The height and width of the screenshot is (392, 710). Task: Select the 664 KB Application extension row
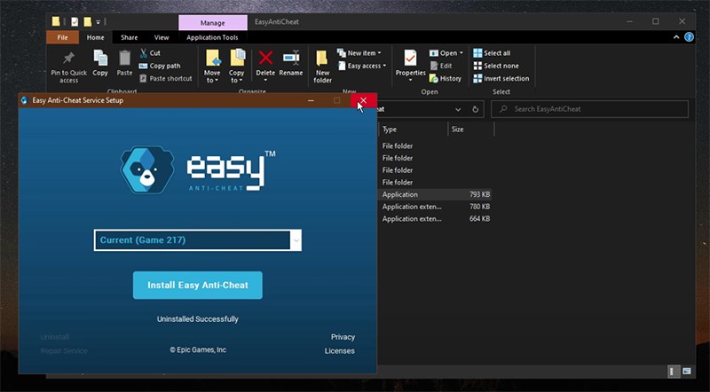point(435,219)
